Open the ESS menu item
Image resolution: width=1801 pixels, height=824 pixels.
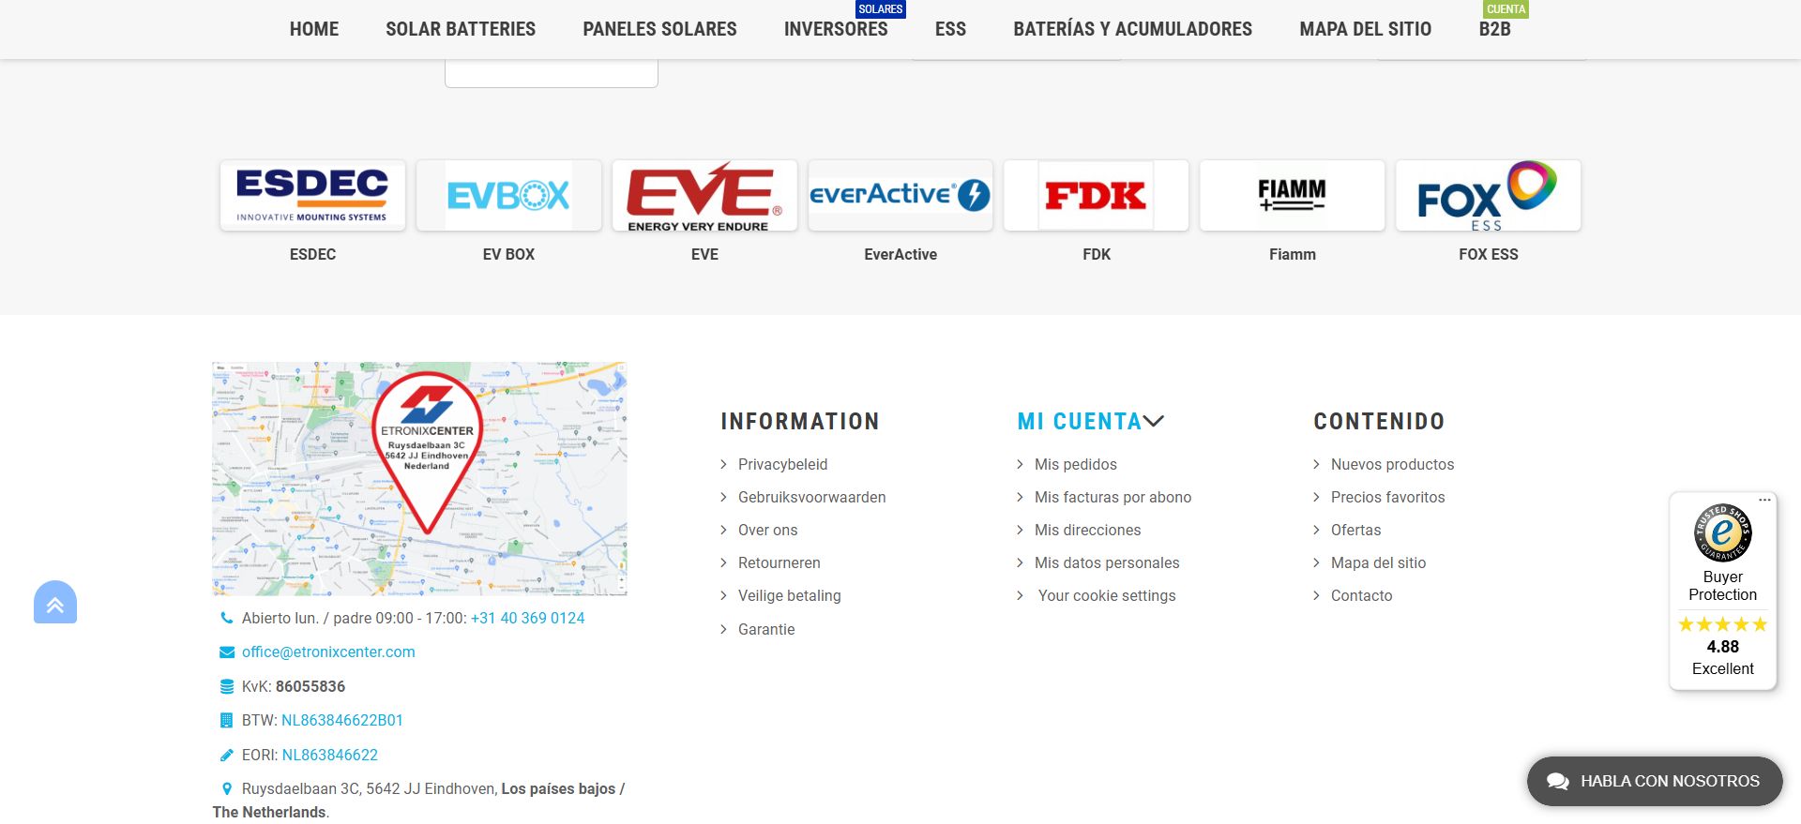point(950,29)
